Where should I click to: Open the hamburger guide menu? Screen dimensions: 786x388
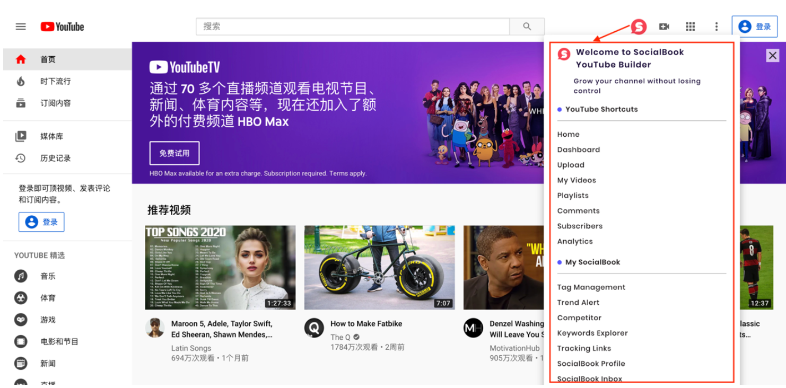click(x=21, y=27)
